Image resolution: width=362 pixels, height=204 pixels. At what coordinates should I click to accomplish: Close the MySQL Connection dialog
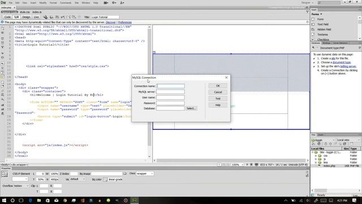[x=226, y=78]
